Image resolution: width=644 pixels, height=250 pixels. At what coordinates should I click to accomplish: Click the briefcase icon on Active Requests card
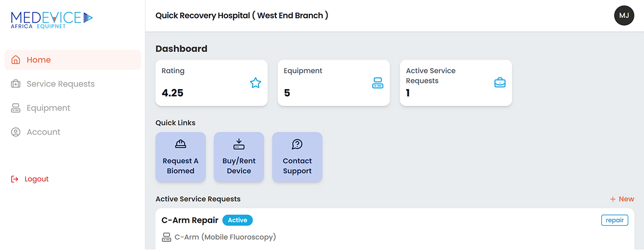[500, 83]
